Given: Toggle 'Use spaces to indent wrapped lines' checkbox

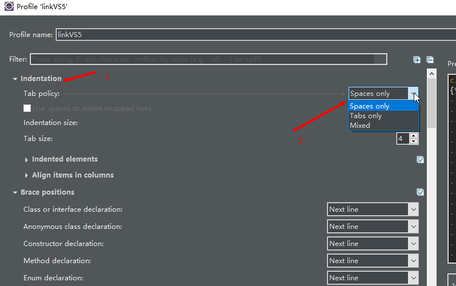Looking at the screenshot, I should [27, 108].
